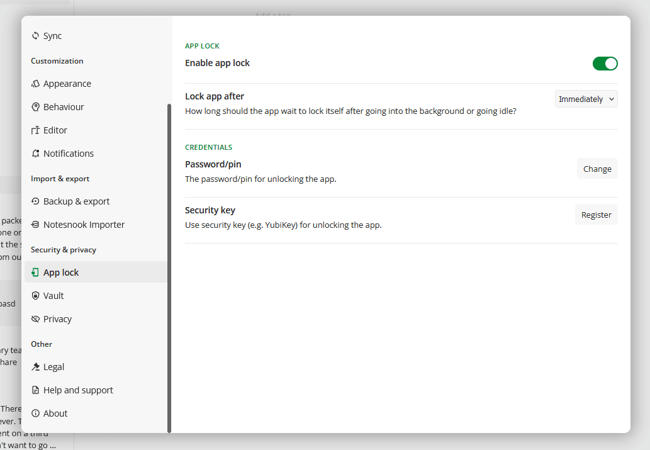Select the Appearance settings icon
Screen dimensions: 650x450
(x=35, y=83)
